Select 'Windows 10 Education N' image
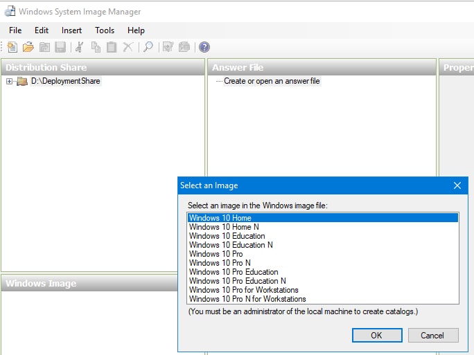Viewport: 474px width, 355px height. coord(323,245)
